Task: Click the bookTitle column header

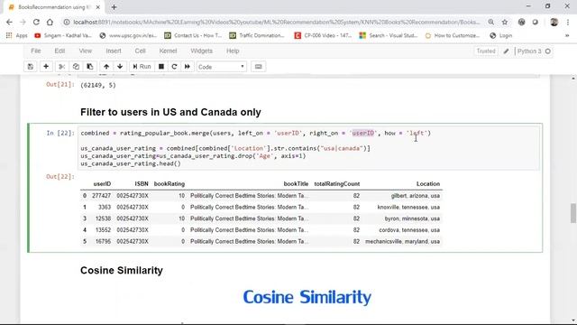Action: (296, 184)
